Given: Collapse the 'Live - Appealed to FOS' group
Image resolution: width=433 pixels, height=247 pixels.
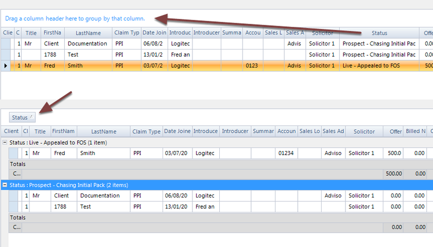Looking at the screenshot, I should coord(5,142).
